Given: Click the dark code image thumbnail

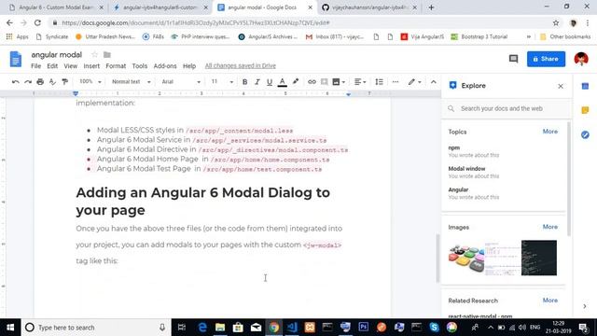Looking at the screenshot, I should [x=539, y=258].
